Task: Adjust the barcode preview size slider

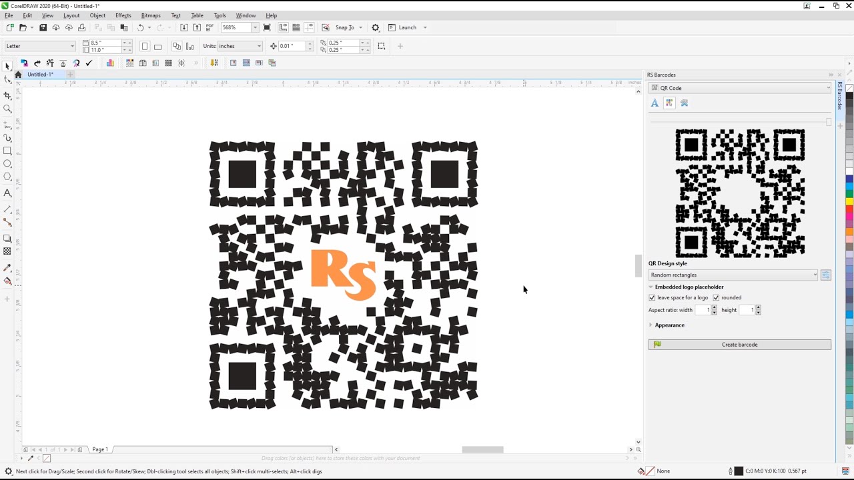Action: point(829,122)
